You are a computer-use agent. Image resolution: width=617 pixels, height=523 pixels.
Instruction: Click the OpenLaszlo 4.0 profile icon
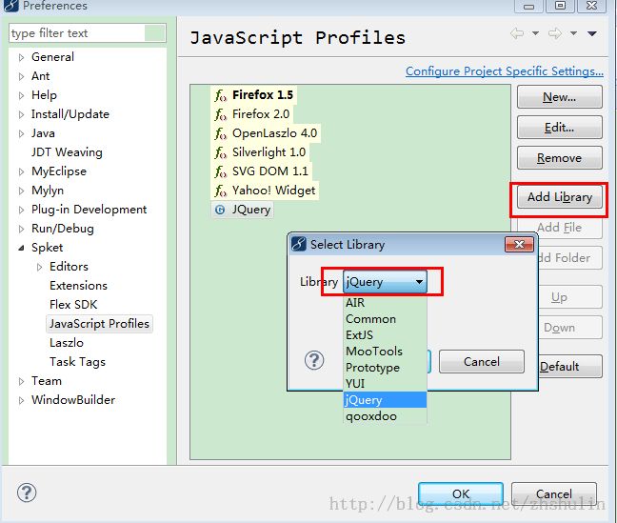[x=220, y=133]
